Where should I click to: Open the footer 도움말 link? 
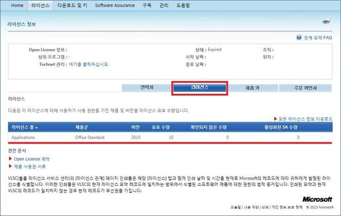tap(236, 207)
